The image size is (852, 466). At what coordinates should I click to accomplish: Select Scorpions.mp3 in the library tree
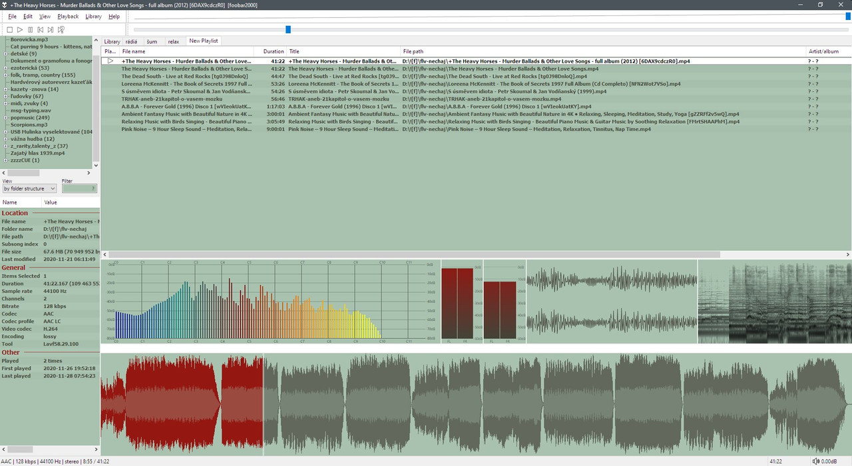pyautogui.click(x=29, y=124)
